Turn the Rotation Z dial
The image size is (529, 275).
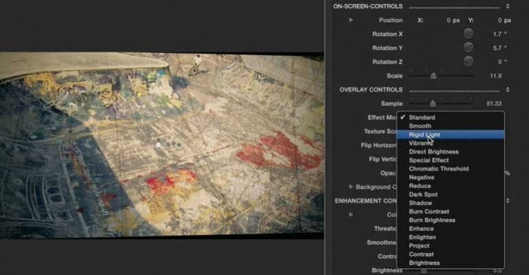click(x=468, y=61)
